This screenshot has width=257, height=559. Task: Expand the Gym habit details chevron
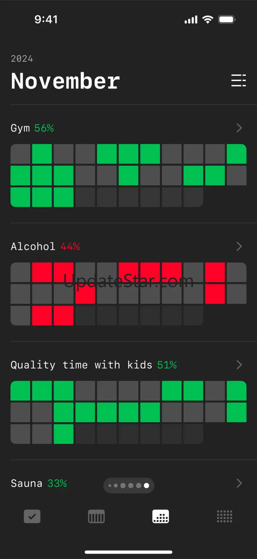[239, 128]
